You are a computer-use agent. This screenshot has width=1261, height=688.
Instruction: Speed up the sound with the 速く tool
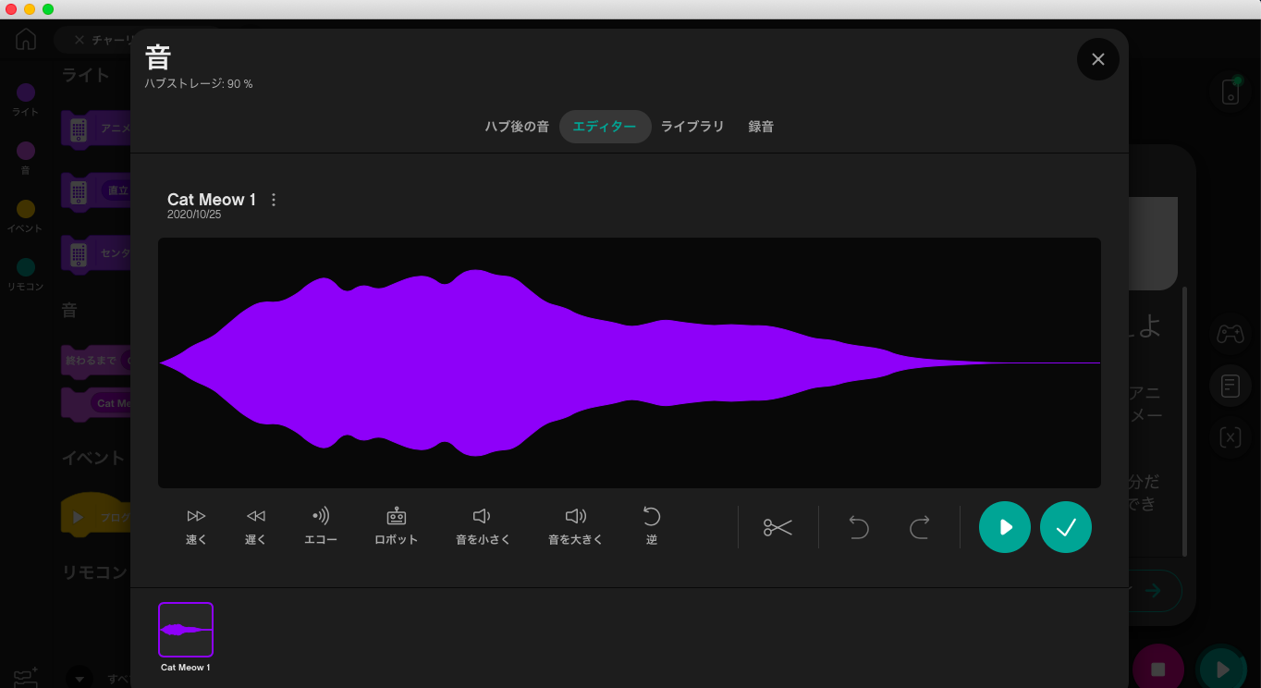(x=195, y=525)
